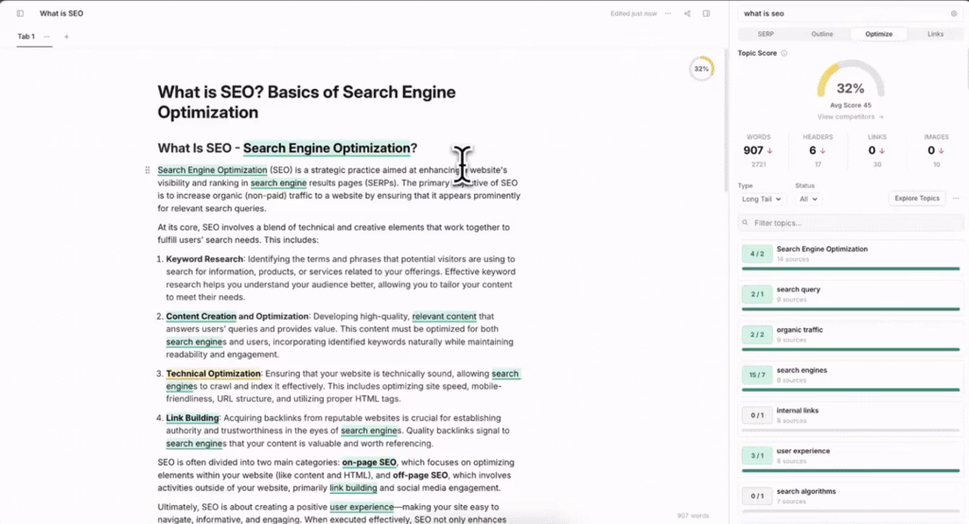Open ellipsis menu next to Explore Topics
The height and width of the screenshot is (524, 969).
[956, 199]
